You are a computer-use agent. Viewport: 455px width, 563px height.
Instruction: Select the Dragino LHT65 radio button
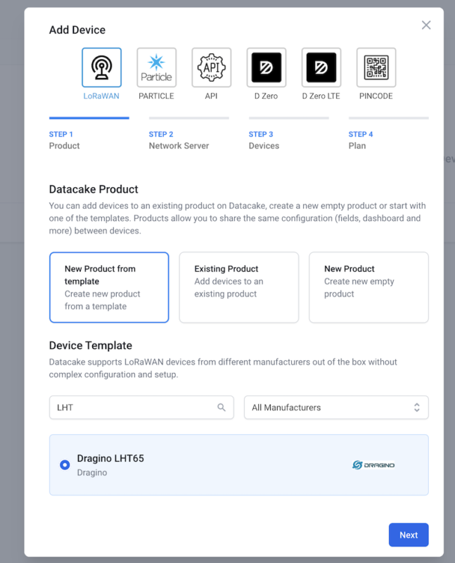pyautogui.click(x=65, y=465)
